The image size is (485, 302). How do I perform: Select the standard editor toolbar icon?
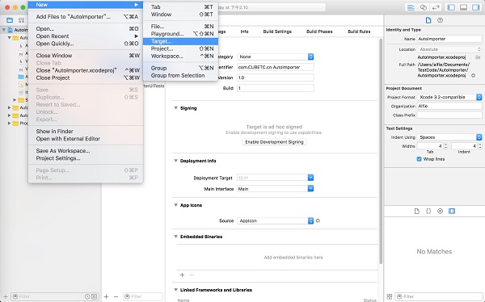click(x=411, y=8)
